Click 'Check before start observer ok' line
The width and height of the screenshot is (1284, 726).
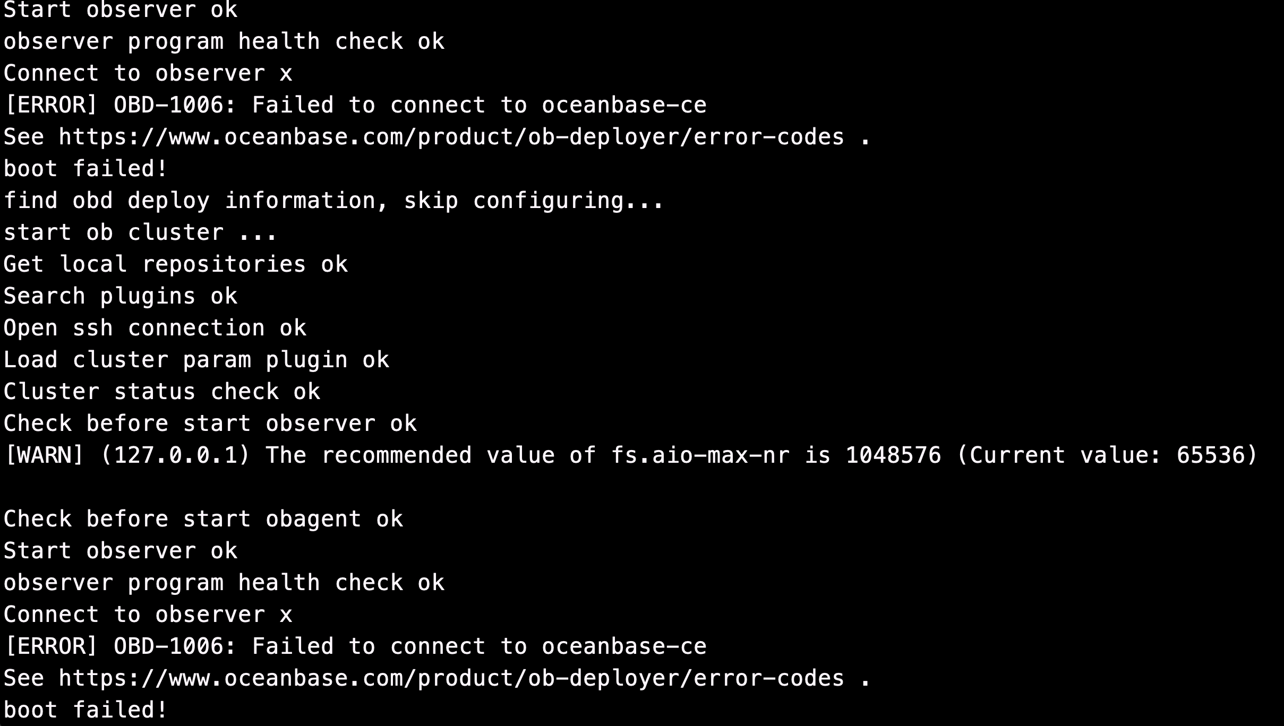pyautogui.click(x=210, y=423)
